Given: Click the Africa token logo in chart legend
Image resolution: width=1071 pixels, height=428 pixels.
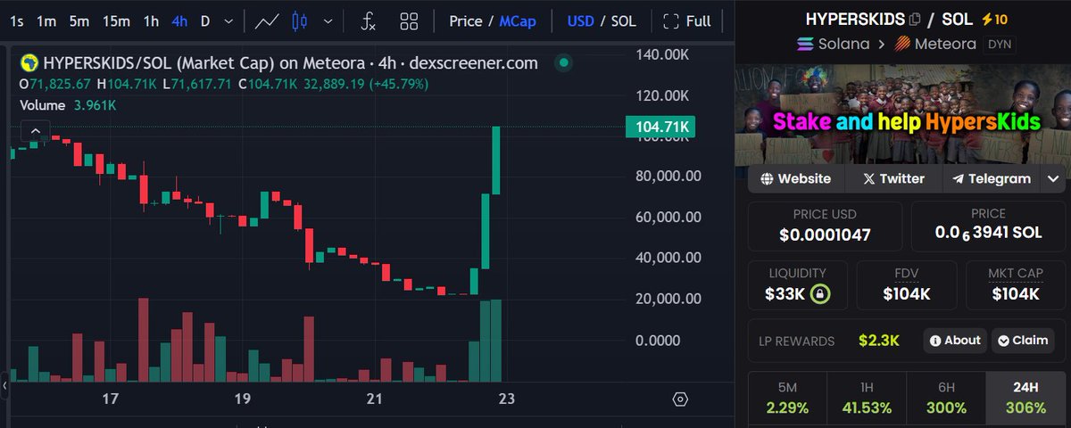Looking at the screenshot, I should pos(29,62).
